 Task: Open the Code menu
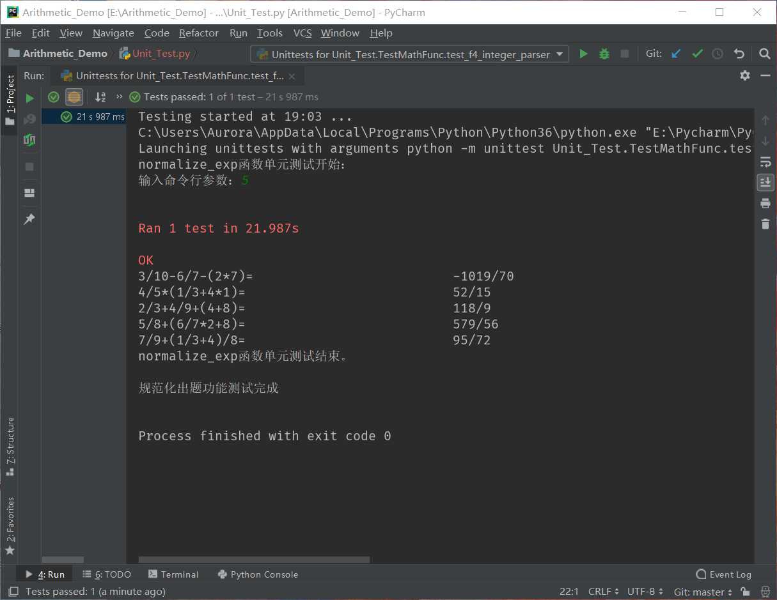[157, 33]
